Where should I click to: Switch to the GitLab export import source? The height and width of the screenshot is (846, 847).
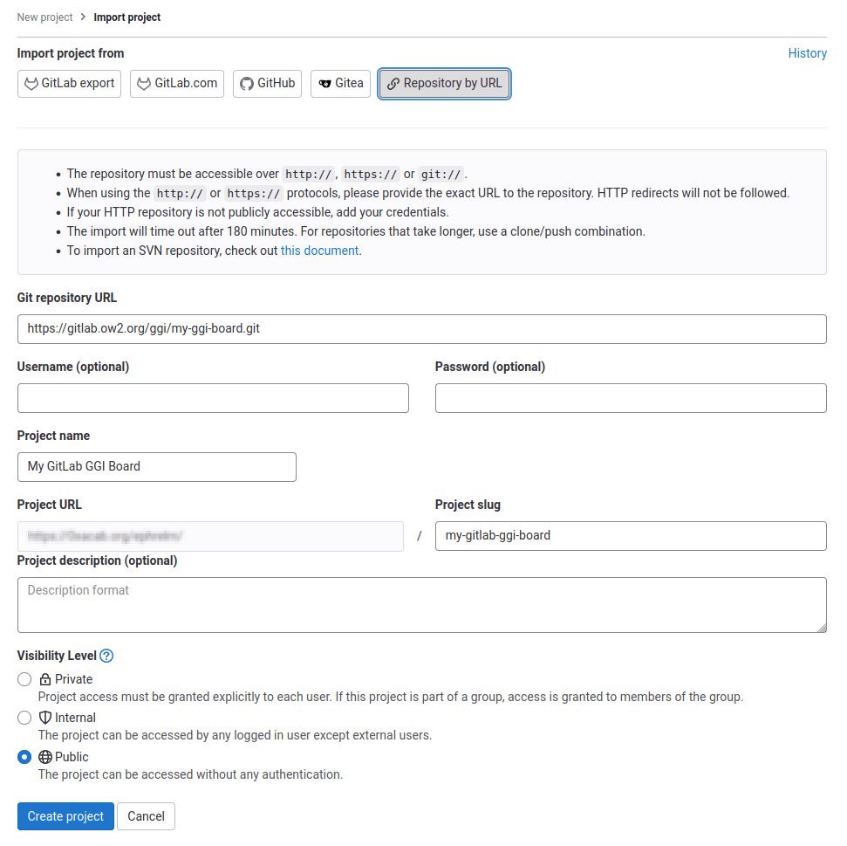(69, 83)
